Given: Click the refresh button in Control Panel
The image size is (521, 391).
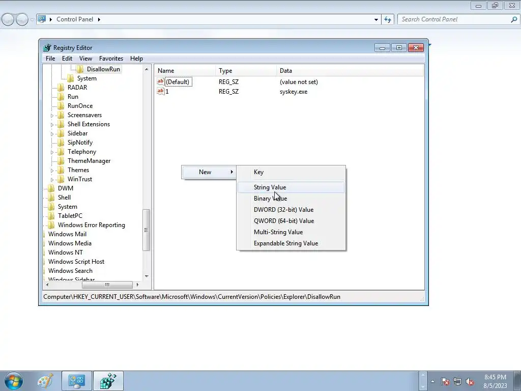Looking at the screenshot, I should (x=388, y=19).
